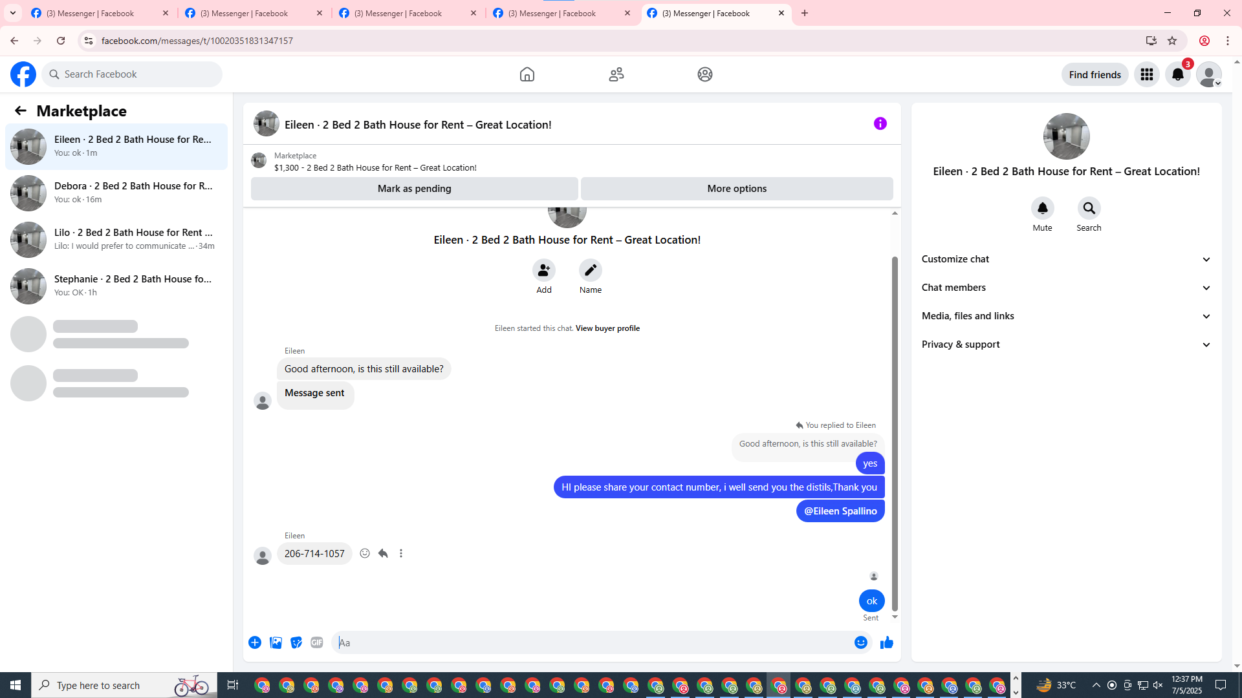
Task: Click the attach file photo icon
Action: click(276, 642)
